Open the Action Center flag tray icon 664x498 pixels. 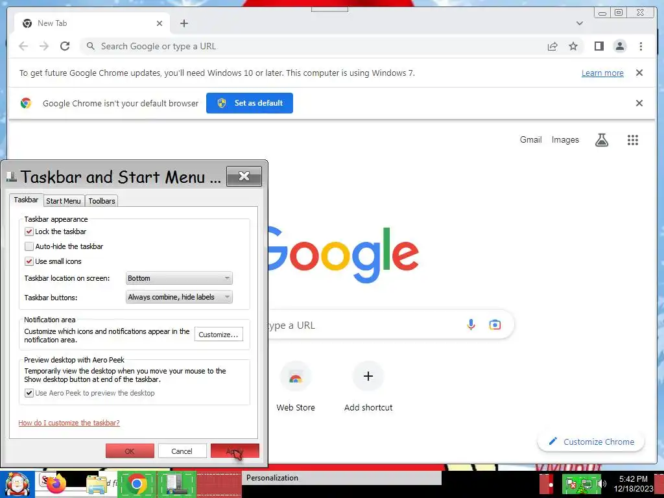coord(571,484)
